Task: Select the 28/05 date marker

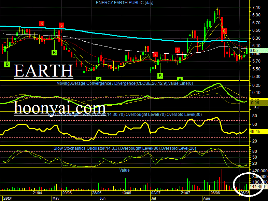Action: point(97,193)
